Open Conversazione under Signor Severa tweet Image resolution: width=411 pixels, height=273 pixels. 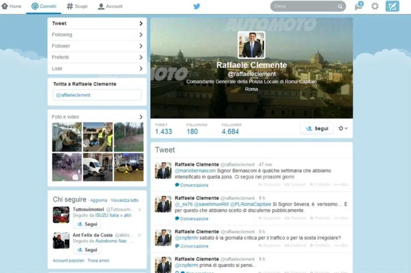pos(192,219)
